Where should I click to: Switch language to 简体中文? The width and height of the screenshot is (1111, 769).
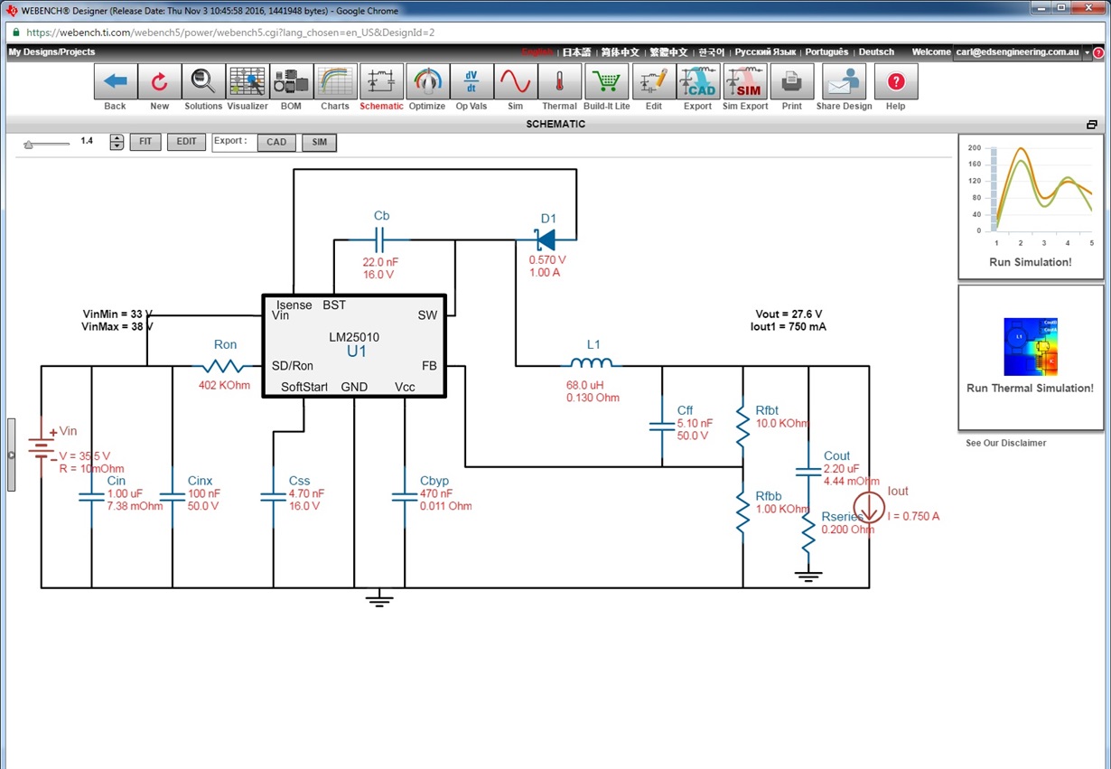click(x=621, y=52)
